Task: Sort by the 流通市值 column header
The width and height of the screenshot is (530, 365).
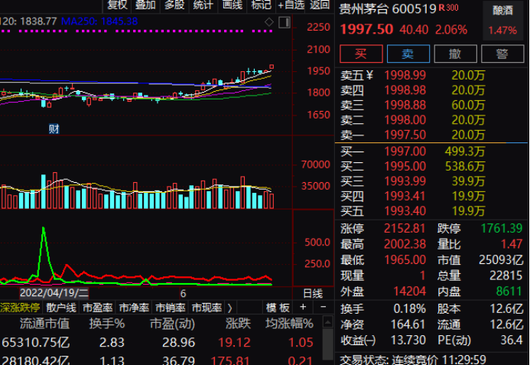Action: coord(45,324)
